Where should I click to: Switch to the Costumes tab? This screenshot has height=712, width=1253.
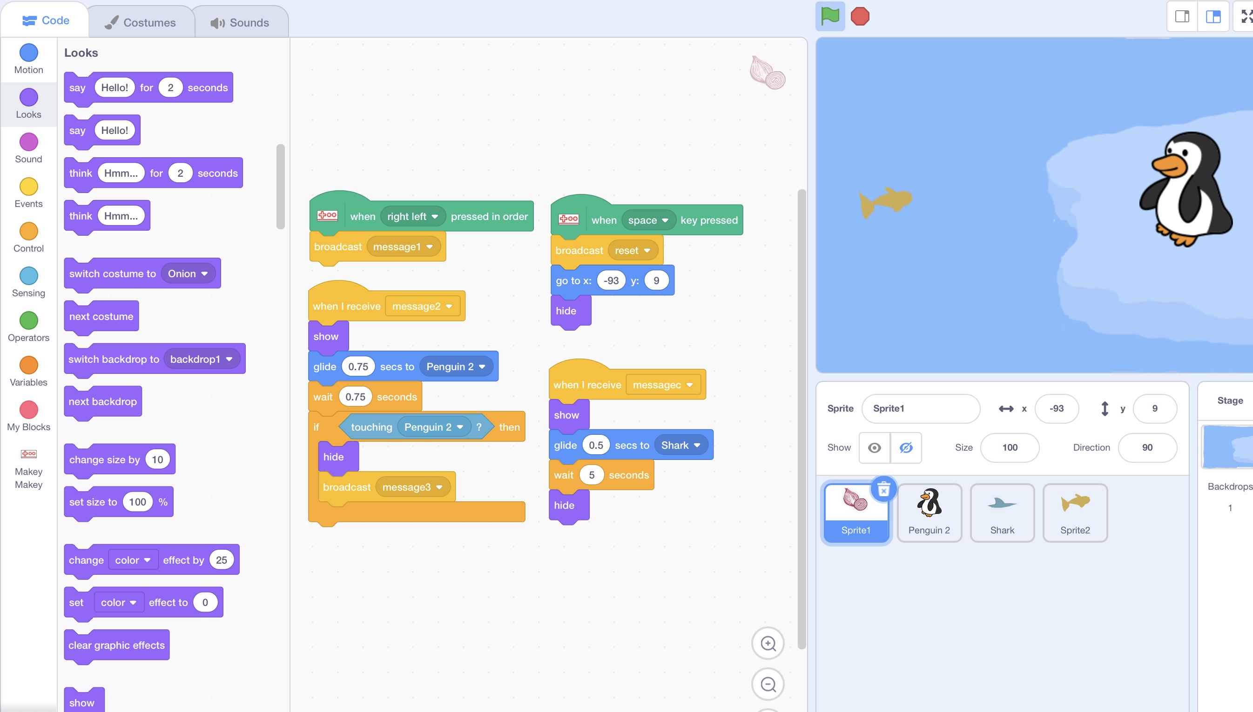[x=141, y=22]
